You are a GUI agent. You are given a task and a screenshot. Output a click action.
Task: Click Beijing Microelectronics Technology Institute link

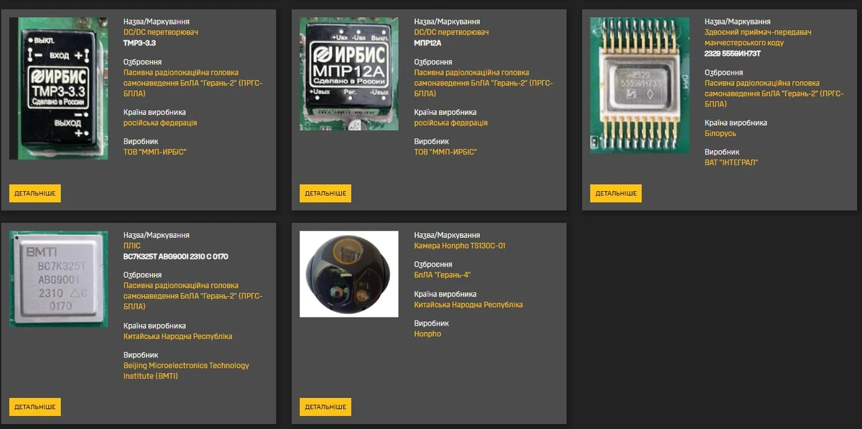pyautogui.click(x=187, y=371)
